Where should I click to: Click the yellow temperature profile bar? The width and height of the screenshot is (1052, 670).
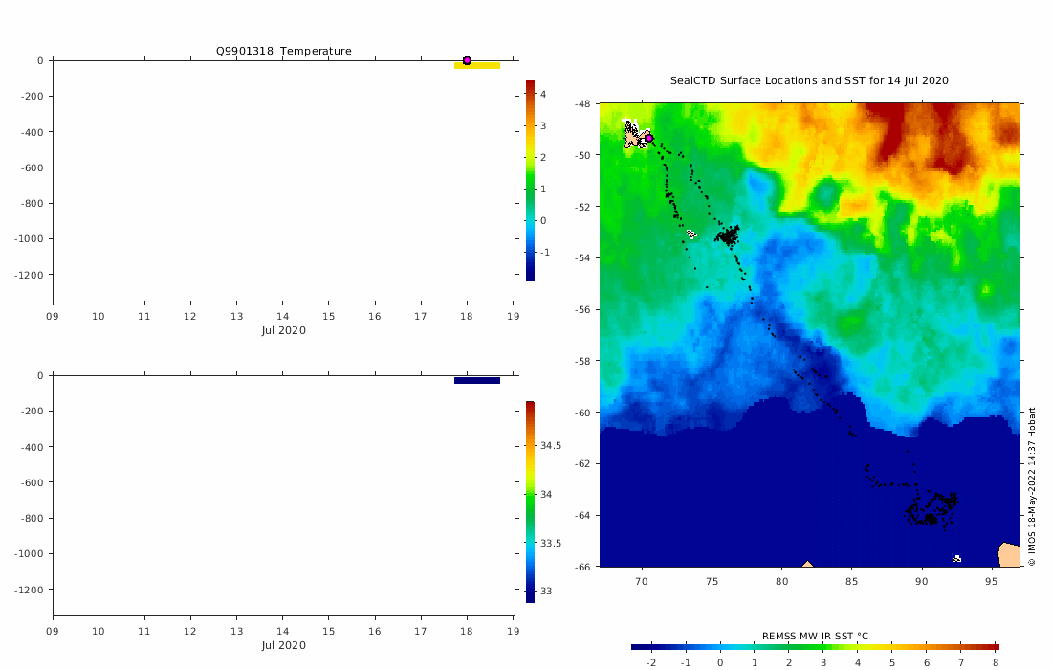pyautogui.click(x=477, y=65)
